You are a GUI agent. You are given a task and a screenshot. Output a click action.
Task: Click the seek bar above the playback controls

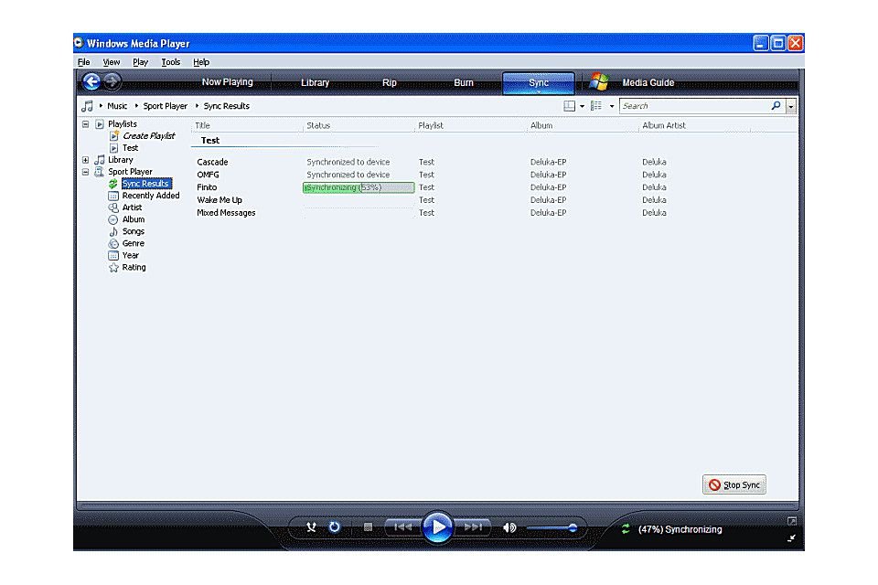[437, 506]
